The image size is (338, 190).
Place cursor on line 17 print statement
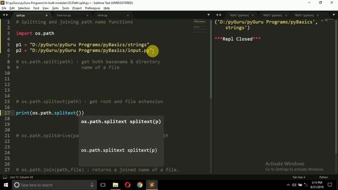click(x=50, y=113)
